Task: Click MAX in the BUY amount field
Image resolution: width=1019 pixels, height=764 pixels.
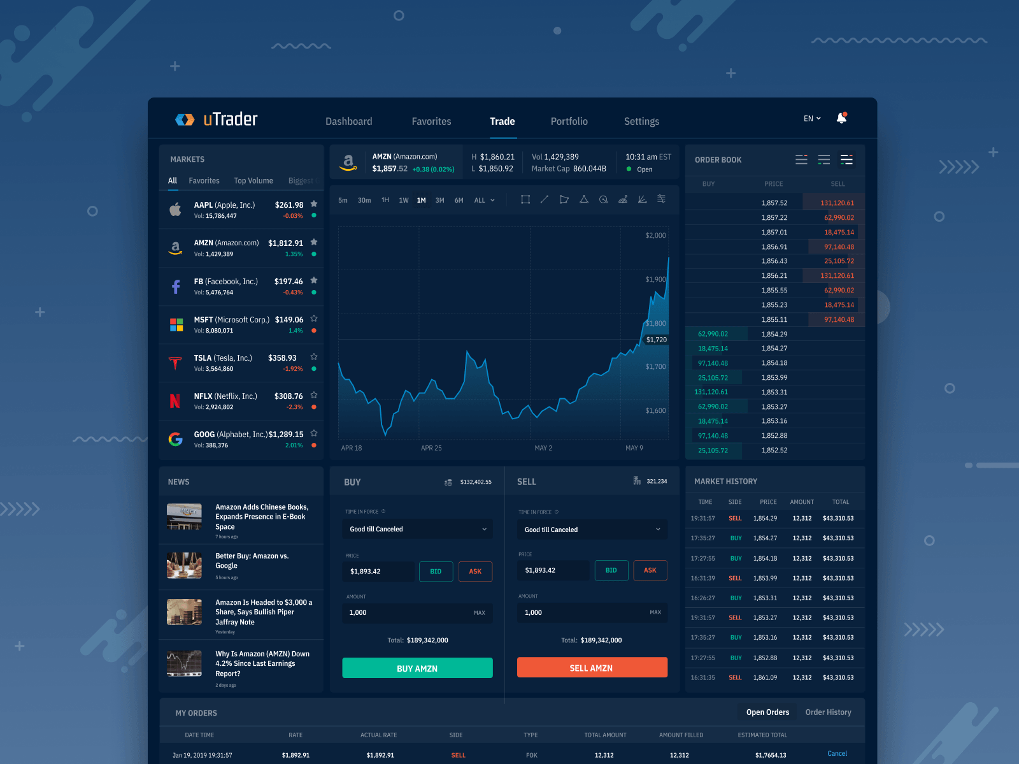Action: pyautogui.click(x=480, y=613)
